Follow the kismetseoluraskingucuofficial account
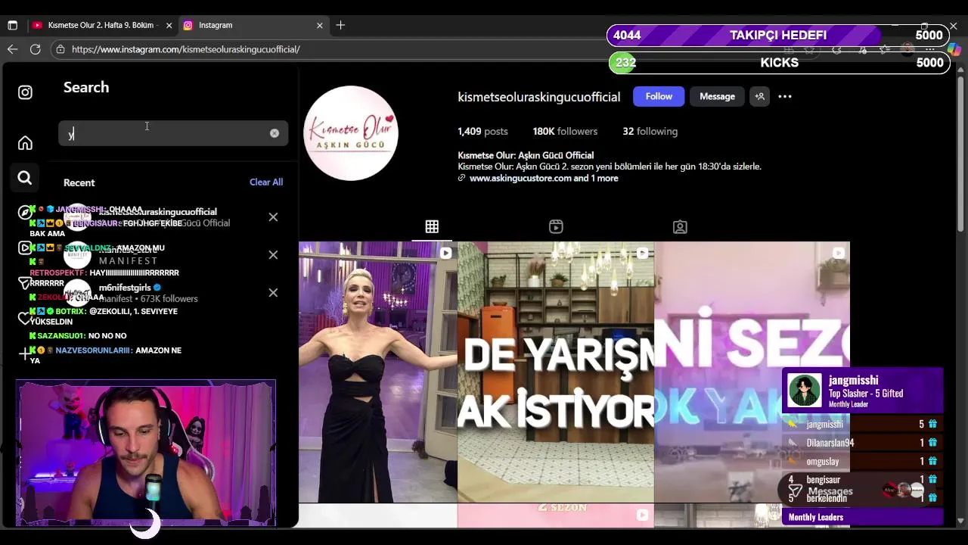968x545 pixels. [x=659, y=96]
